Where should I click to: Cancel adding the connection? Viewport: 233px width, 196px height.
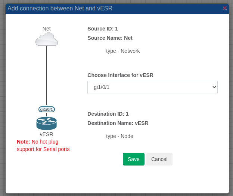point(159,159)
